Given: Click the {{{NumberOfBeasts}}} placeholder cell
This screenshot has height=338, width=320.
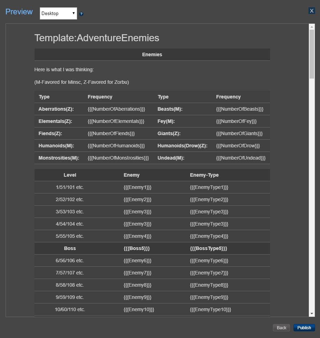Looking at the screenshot, I should click(x=239, y=109).
